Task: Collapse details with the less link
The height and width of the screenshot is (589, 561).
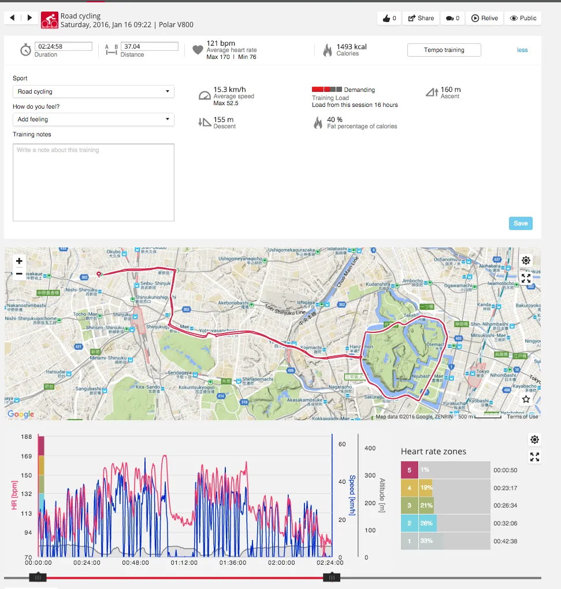Action: 522,50
